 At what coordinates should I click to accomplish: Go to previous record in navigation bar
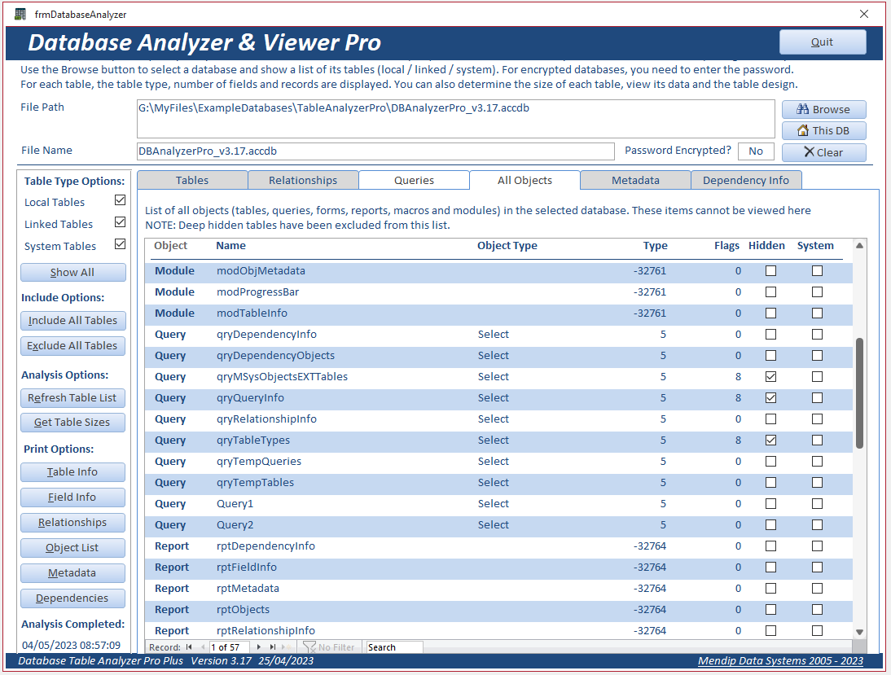click(203, 647)
